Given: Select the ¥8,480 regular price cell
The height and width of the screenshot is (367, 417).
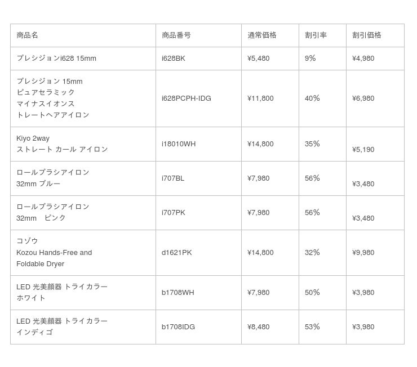Looking at the screenshot, I should pos(259,327).
